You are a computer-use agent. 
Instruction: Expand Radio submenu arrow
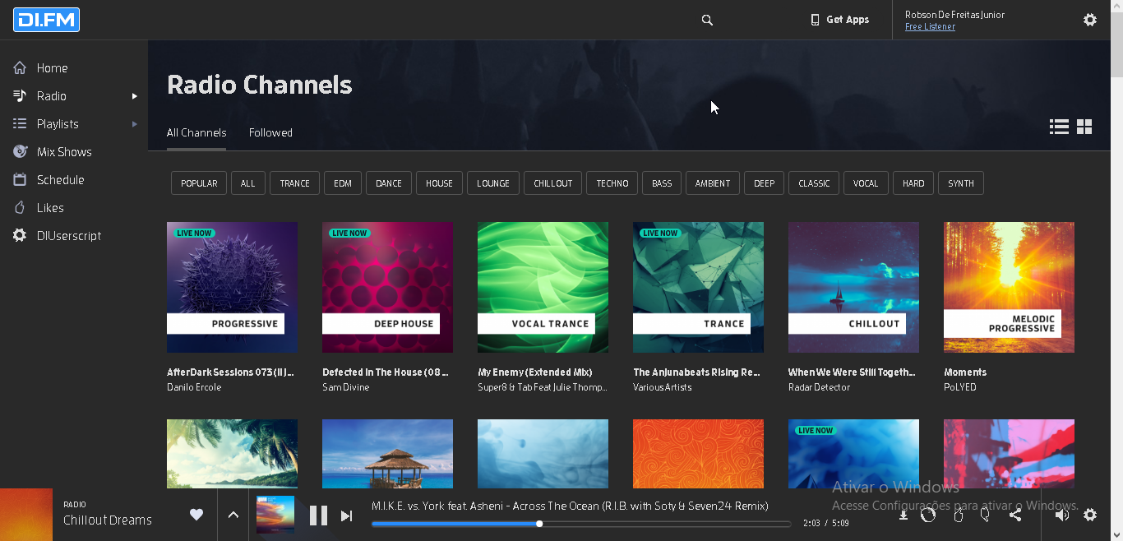click(x=135, y=96)
